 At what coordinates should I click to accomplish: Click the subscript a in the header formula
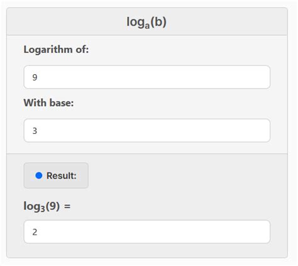click(x=147, y=26)
